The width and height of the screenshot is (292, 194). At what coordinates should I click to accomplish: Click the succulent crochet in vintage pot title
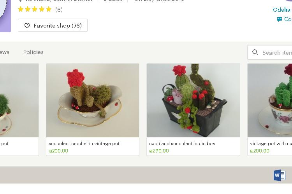point(84,144)
